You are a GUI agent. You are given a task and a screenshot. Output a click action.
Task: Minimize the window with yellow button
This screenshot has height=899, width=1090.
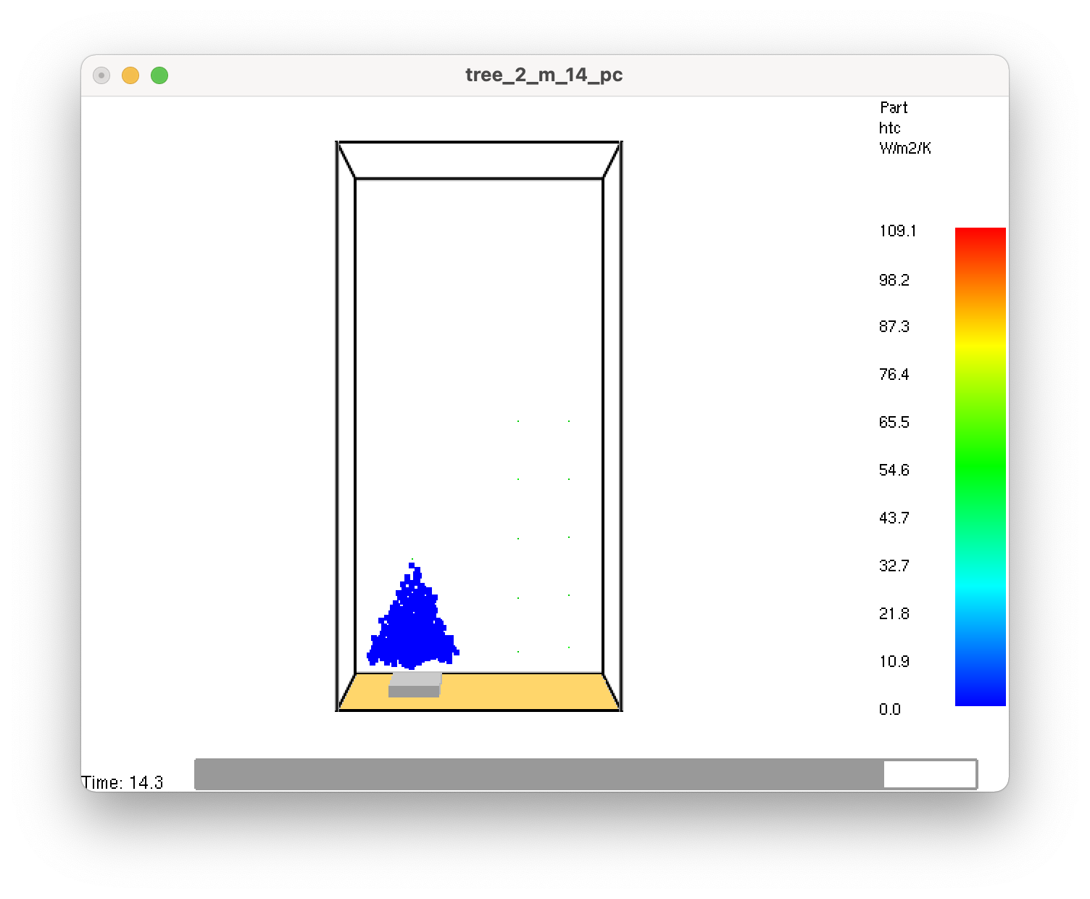pos(130,75)
